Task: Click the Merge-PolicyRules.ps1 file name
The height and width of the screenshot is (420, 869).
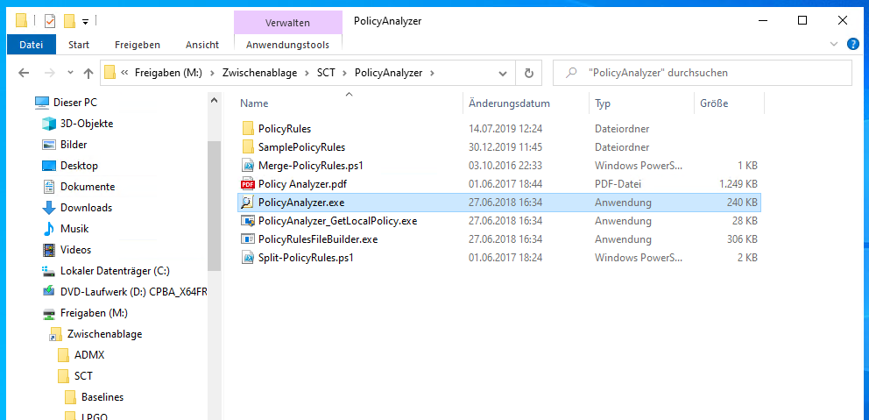Action: (310, 166)
